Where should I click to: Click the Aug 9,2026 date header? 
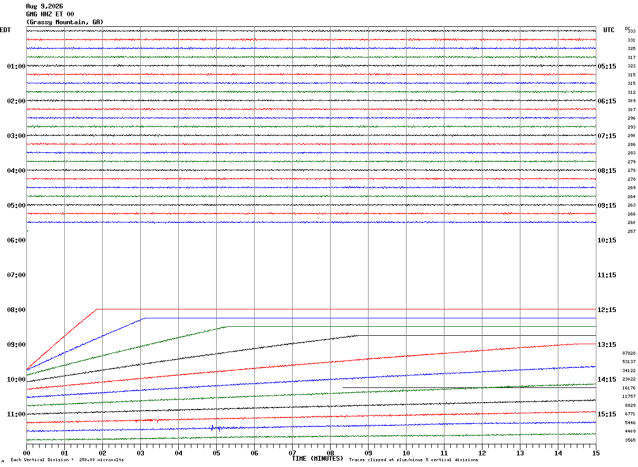[44, 6]
